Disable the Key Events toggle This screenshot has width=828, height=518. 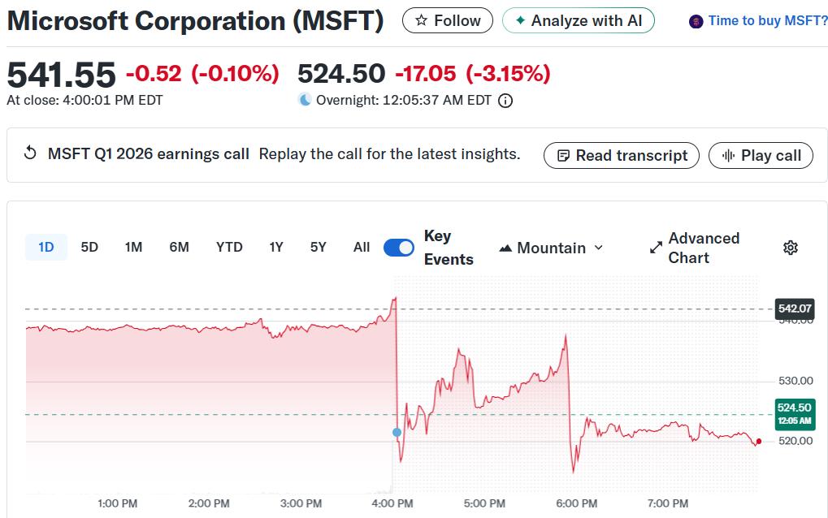coord(397,247)
